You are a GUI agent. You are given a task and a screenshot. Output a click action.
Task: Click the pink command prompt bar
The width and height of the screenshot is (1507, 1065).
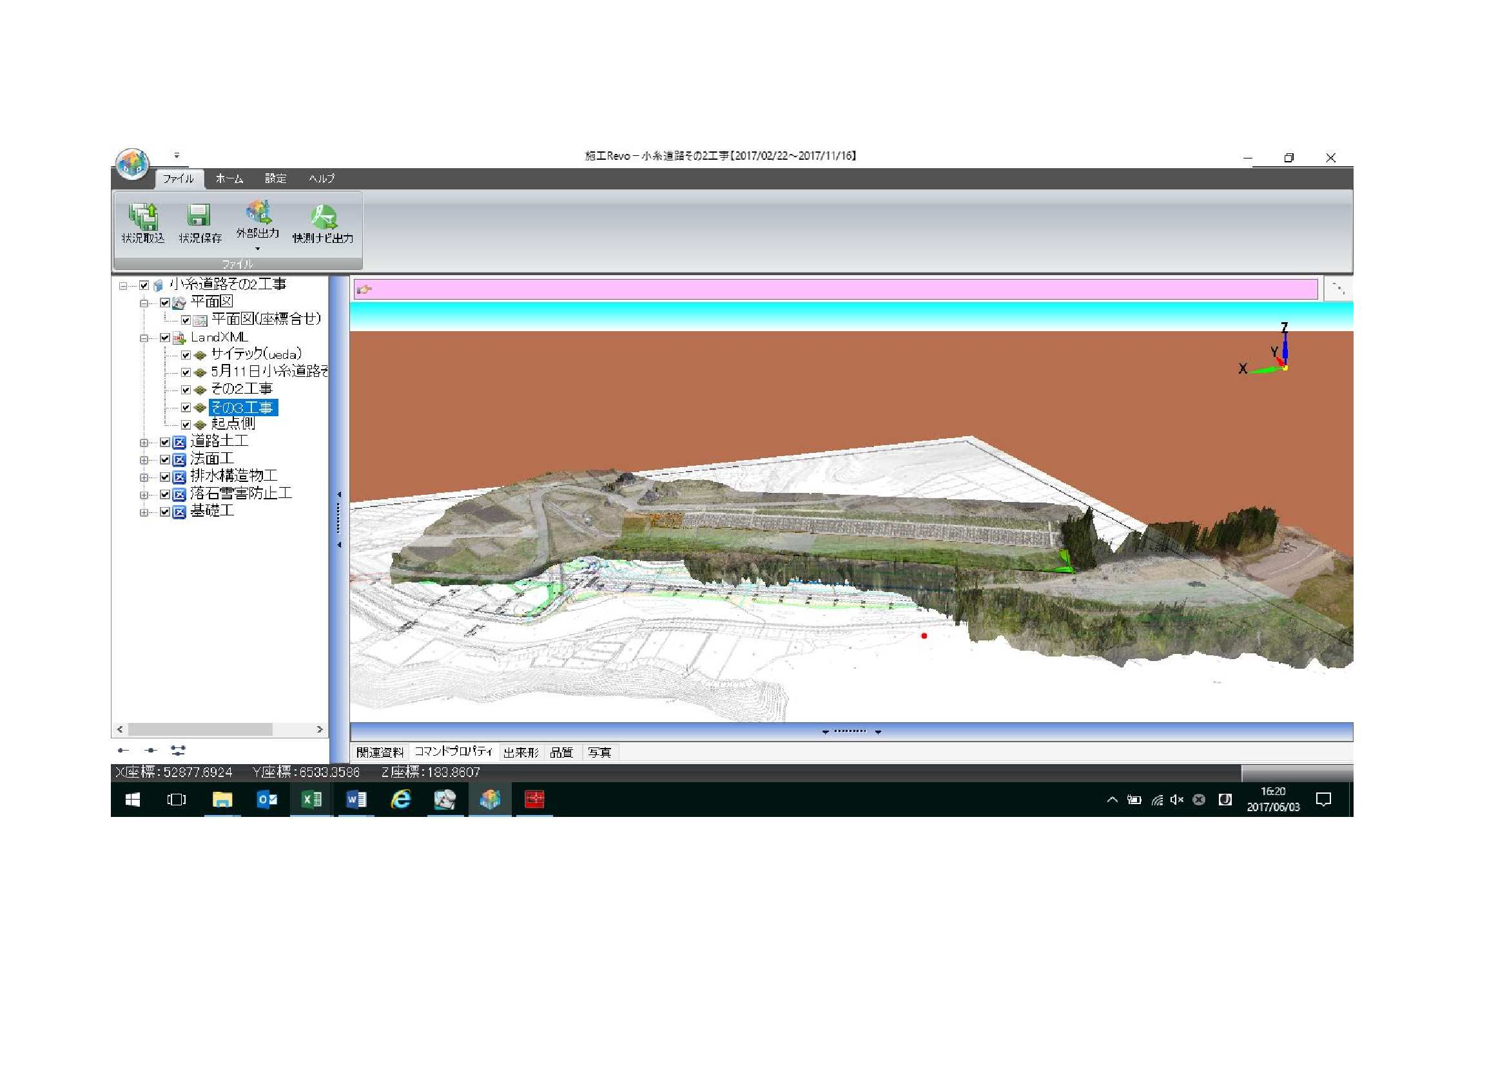pyautogui.click(x=833, y=289)
